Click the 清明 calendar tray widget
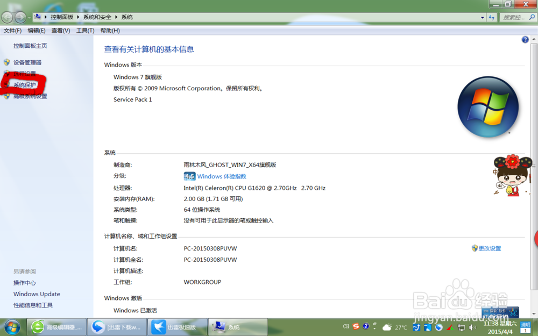 pos(526,327)
